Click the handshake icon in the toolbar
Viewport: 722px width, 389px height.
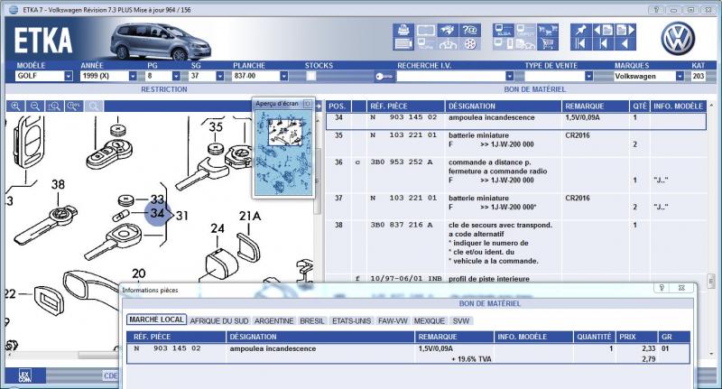(448, 30)
